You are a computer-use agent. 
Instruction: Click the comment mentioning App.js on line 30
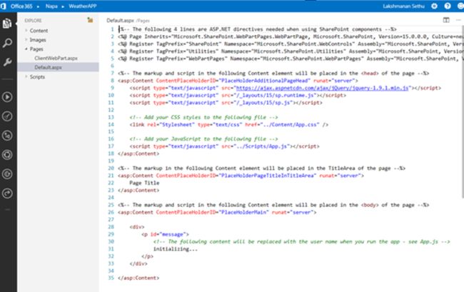[x=301, y=242]
